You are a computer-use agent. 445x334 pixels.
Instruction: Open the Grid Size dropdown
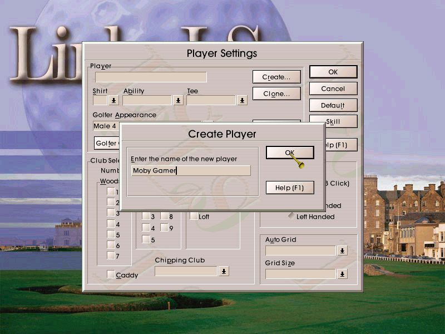342,274
